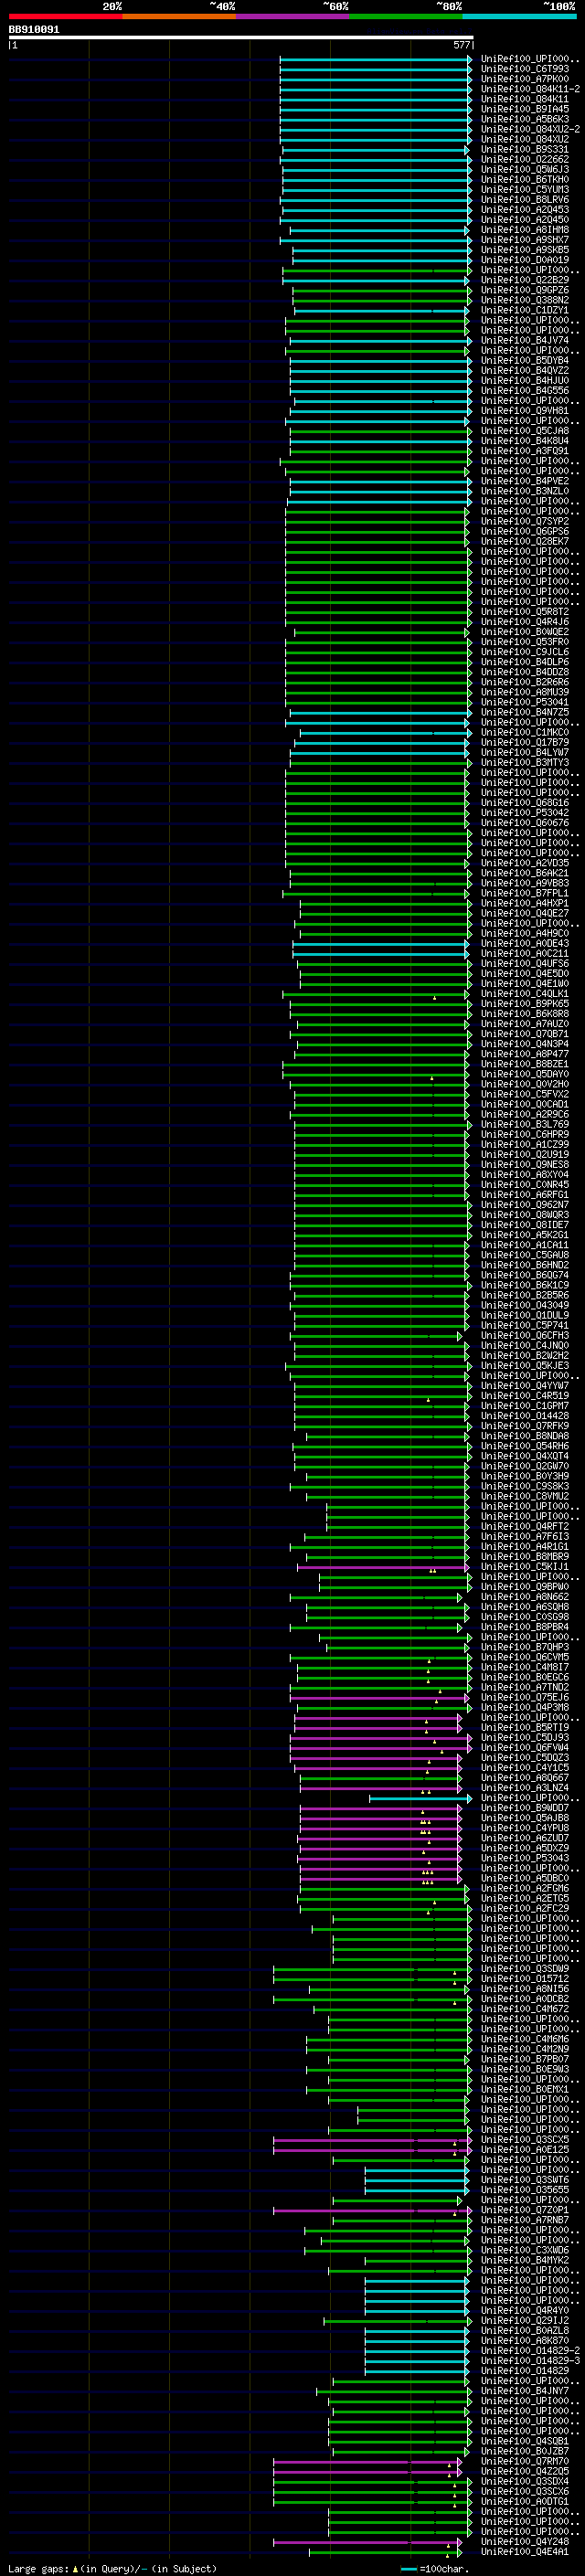
Task: Open hit UniRef100_A5B6K3
Action: [x=525, y=119]
